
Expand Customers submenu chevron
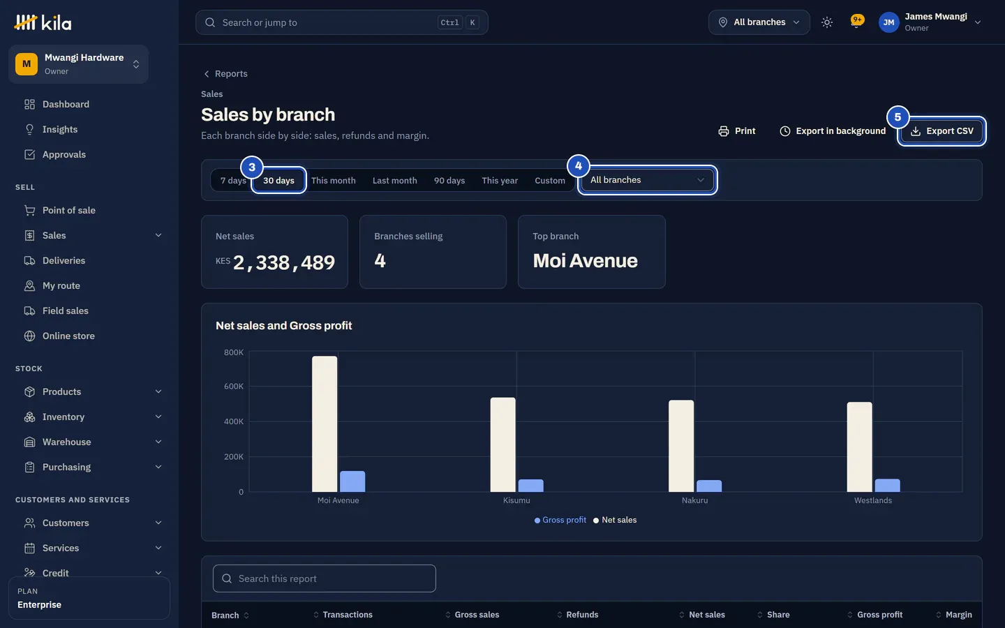158,523
